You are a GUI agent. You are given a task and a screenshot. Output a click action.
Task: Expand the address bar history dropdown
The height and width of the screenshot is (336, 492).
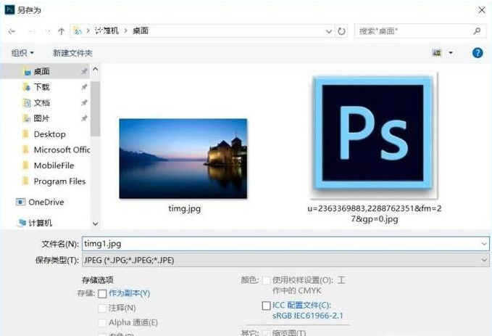(328, 31)
